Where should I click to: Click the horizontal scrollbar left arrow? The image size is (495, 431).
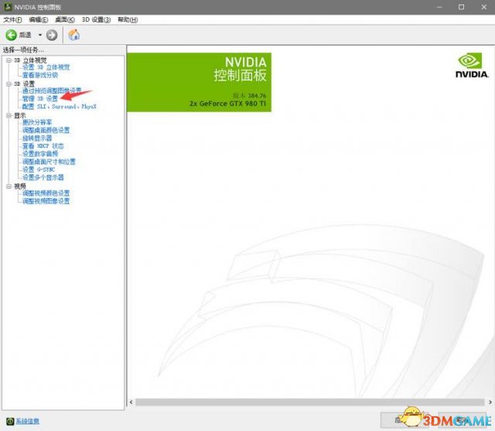coord(131,402)
